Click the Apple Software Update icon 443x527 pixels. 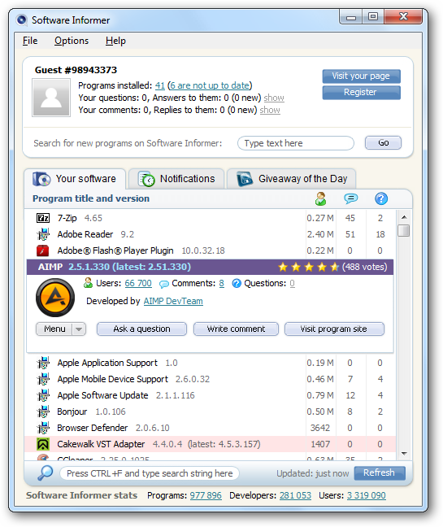pos(43,395)
